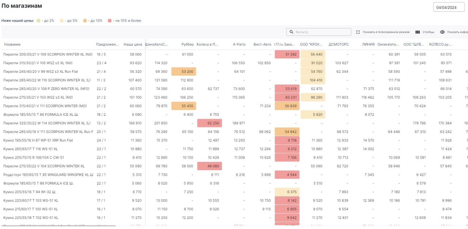The height and width of the screenshot is (229, 468).
Task: Open row Кумхо 205/70/15 R 106/104 C CW-51
Action: tap(34, 157)
